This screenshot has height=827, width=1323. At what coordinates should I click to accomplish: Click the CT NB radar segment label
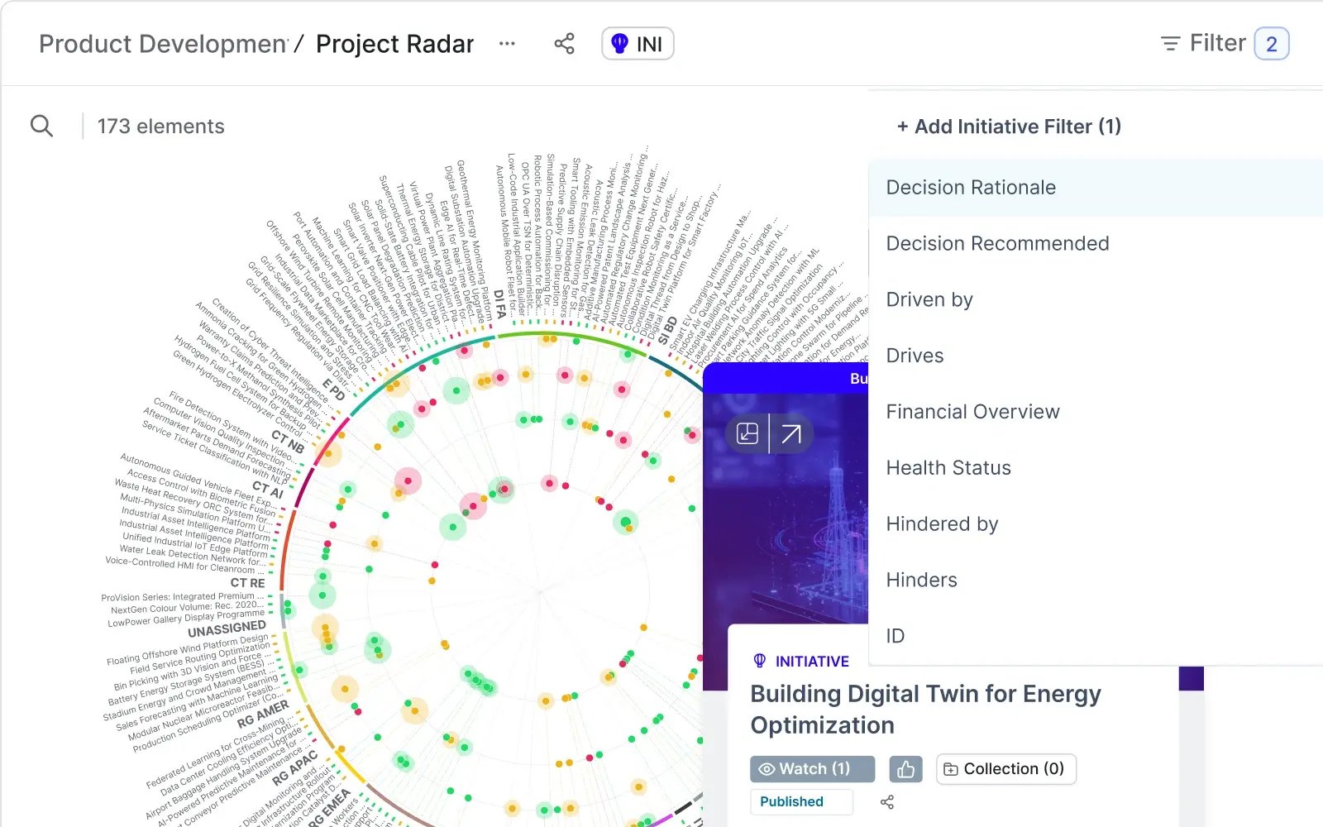288,442
